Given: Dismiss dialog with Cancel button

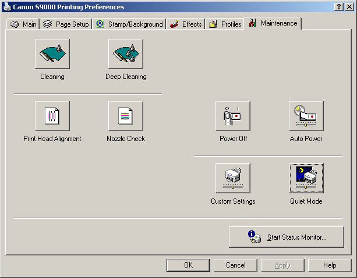Looking at the screenshot, I should coord(236,265).
